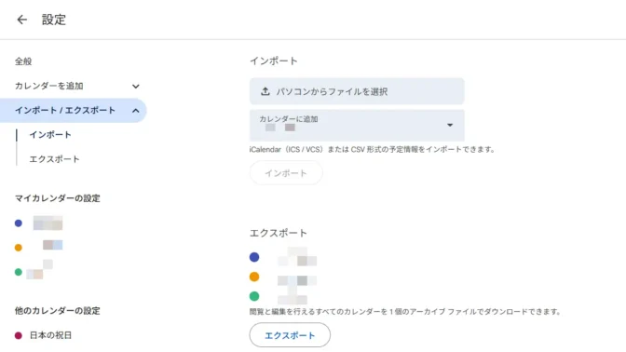Click the disabled インポート button
Viewport: 626px width, 352px height.
pos(286,173)
